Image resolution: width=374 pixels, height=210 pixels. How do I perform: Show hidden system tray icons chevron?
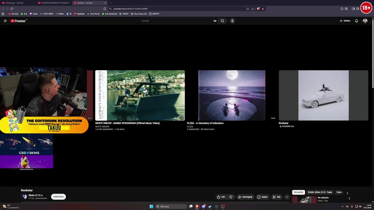[342, 206]
